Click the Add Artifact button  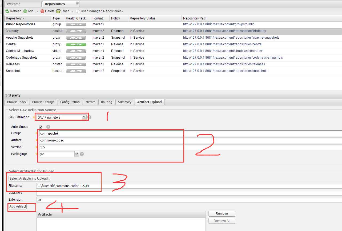[x=18, y=206]
